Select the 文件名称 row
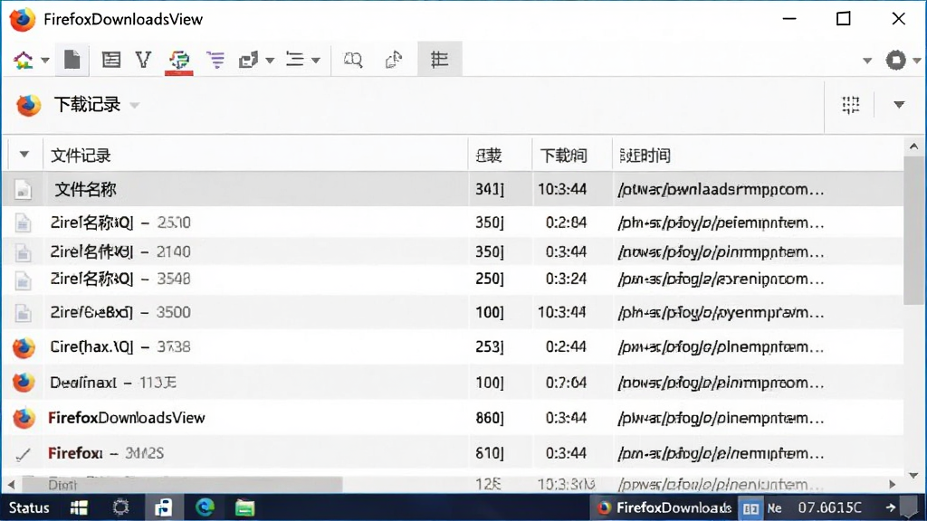Image resolution: width=927 pixels, height=521 pixels. (x=453, y=189)
